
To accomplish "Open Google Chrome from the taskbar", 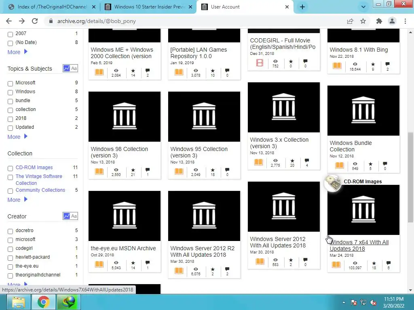I will [44, 302].
